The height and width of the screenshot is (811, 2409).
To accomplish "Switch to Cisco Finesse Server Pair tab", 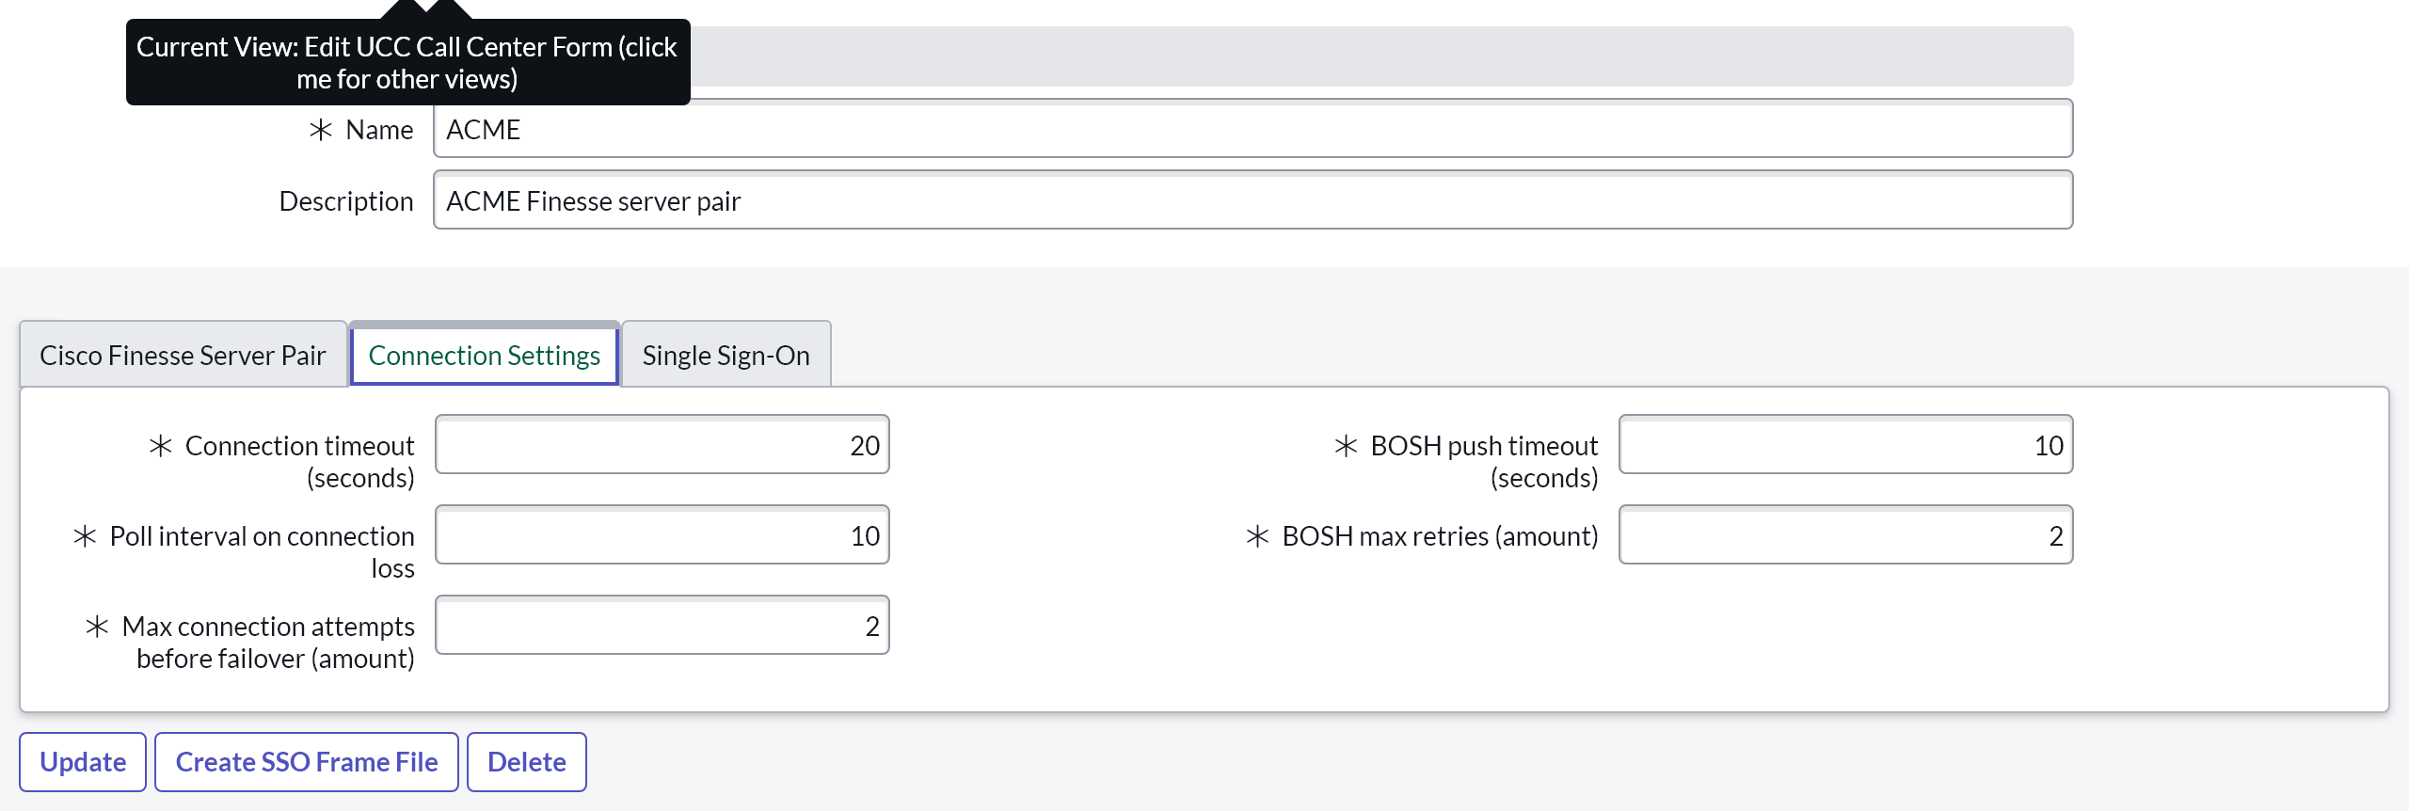I will 183,356.
